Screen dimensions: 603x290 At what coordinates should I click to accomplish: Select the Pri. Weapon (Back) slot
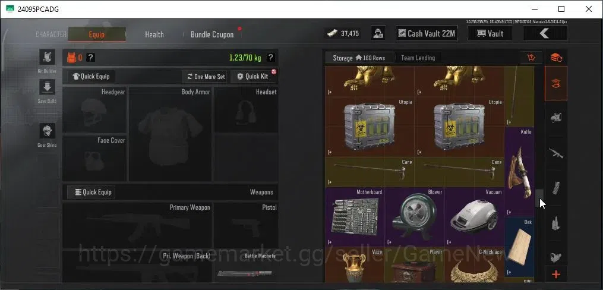137,266
